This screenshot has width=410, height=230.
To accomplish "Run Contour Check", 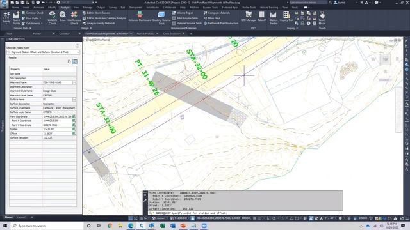I will click(33, 13).
